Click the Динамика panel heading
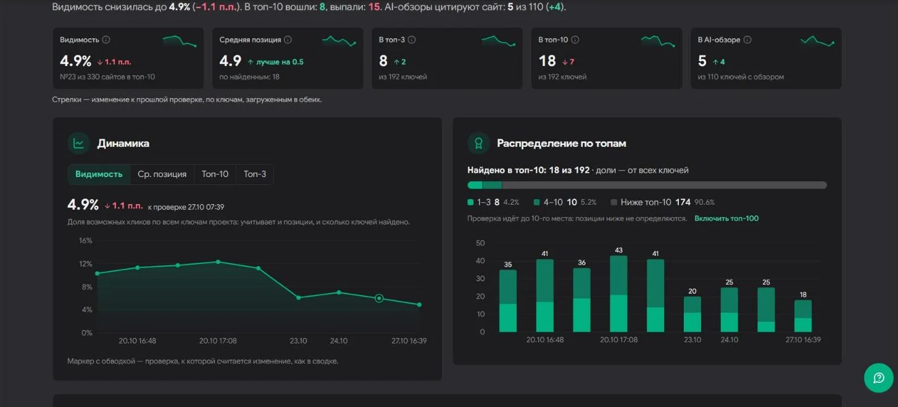The image size is (898, 407). tap(123, 144)
